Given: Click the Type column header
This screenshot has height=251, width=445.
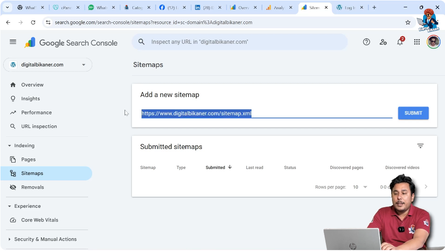Looking at the screenshot, I should click(x=181, y=168).
